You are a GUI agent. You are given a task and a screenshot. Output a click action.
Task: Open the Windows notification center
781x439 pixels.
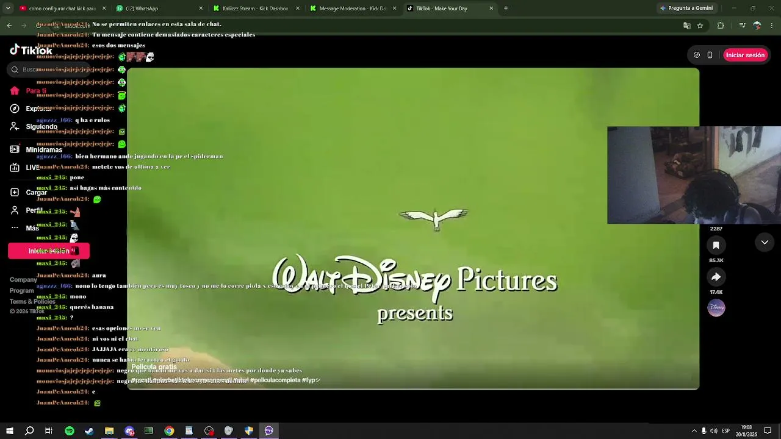click(x=768, y=431)
